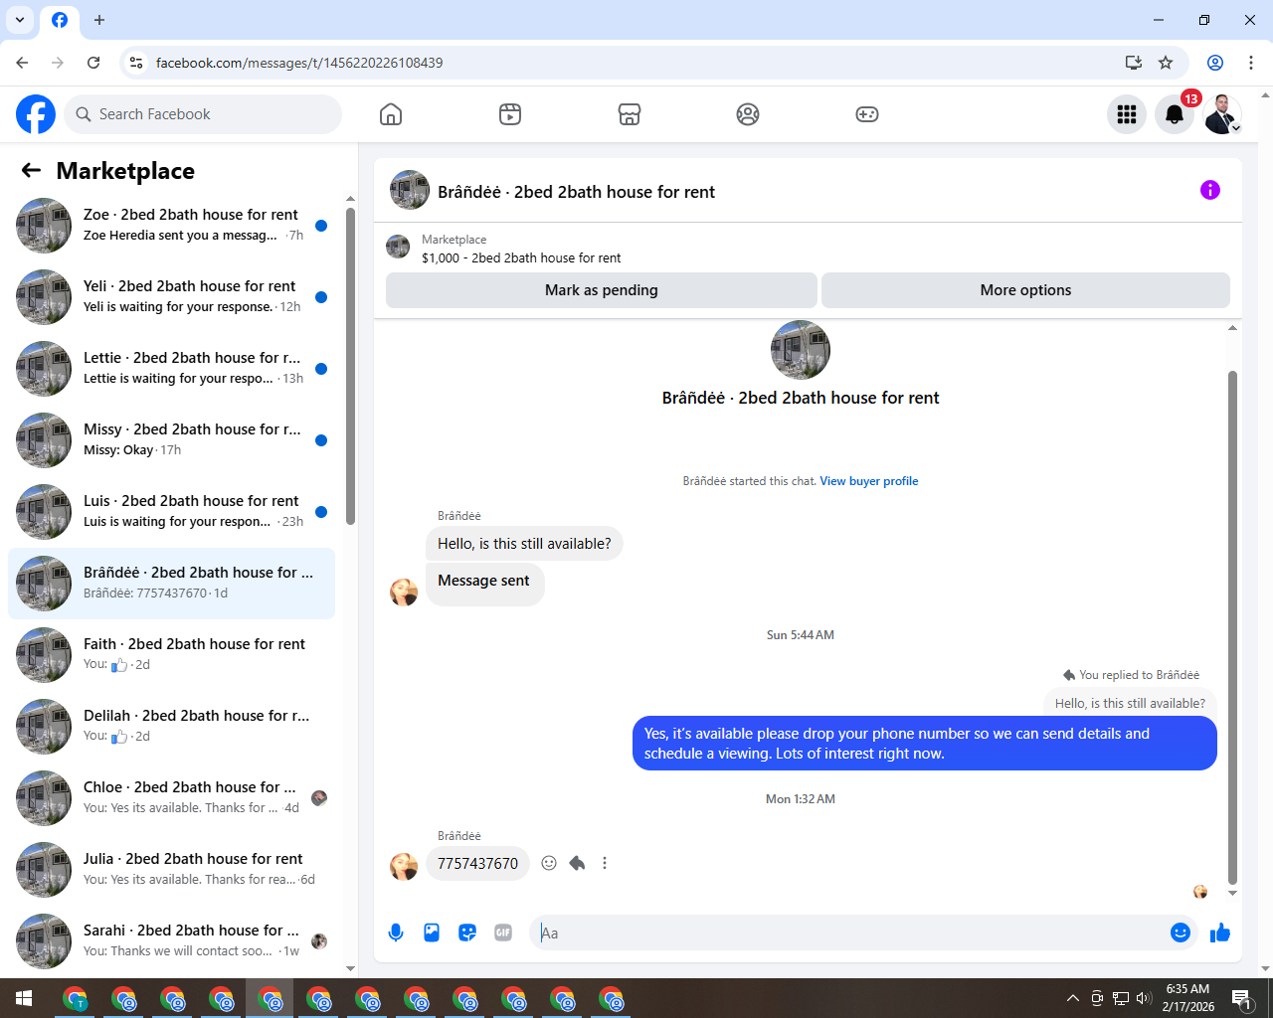Open Zoe's house rental conversation
Viewport: 1273px width, 1018px height.
pos(171,226)
